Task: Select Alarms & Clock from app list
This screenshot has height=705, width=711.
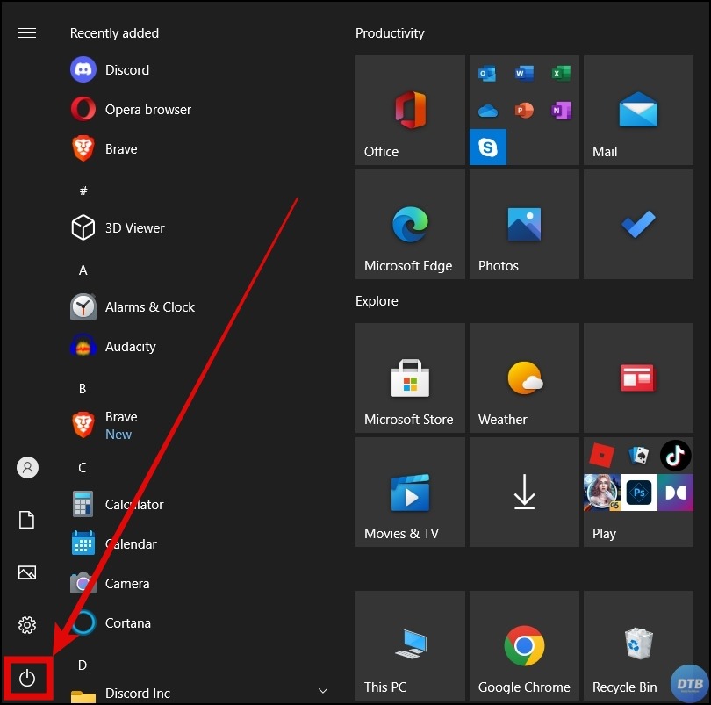Action: tap(149, 307)
